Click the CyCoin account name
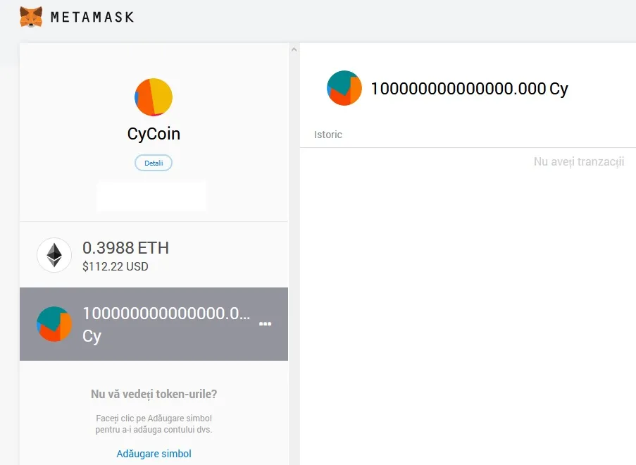The image size is (636, 465). 154,134
